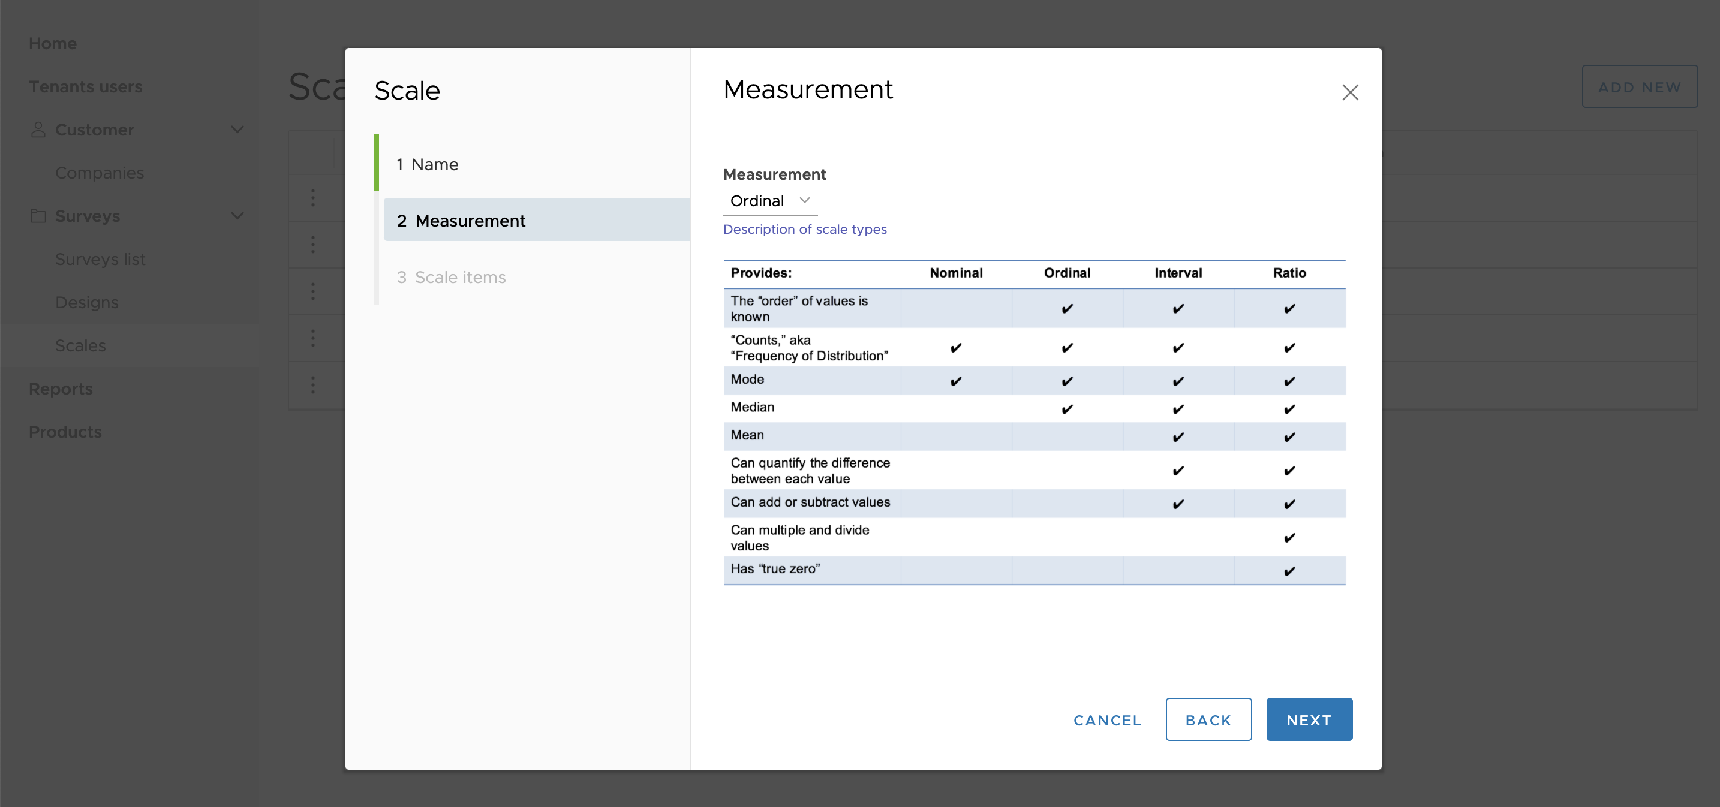Close the Scale dialog with the X icon
This screenshot has height=807, width=1720.
coord(1350,92)
